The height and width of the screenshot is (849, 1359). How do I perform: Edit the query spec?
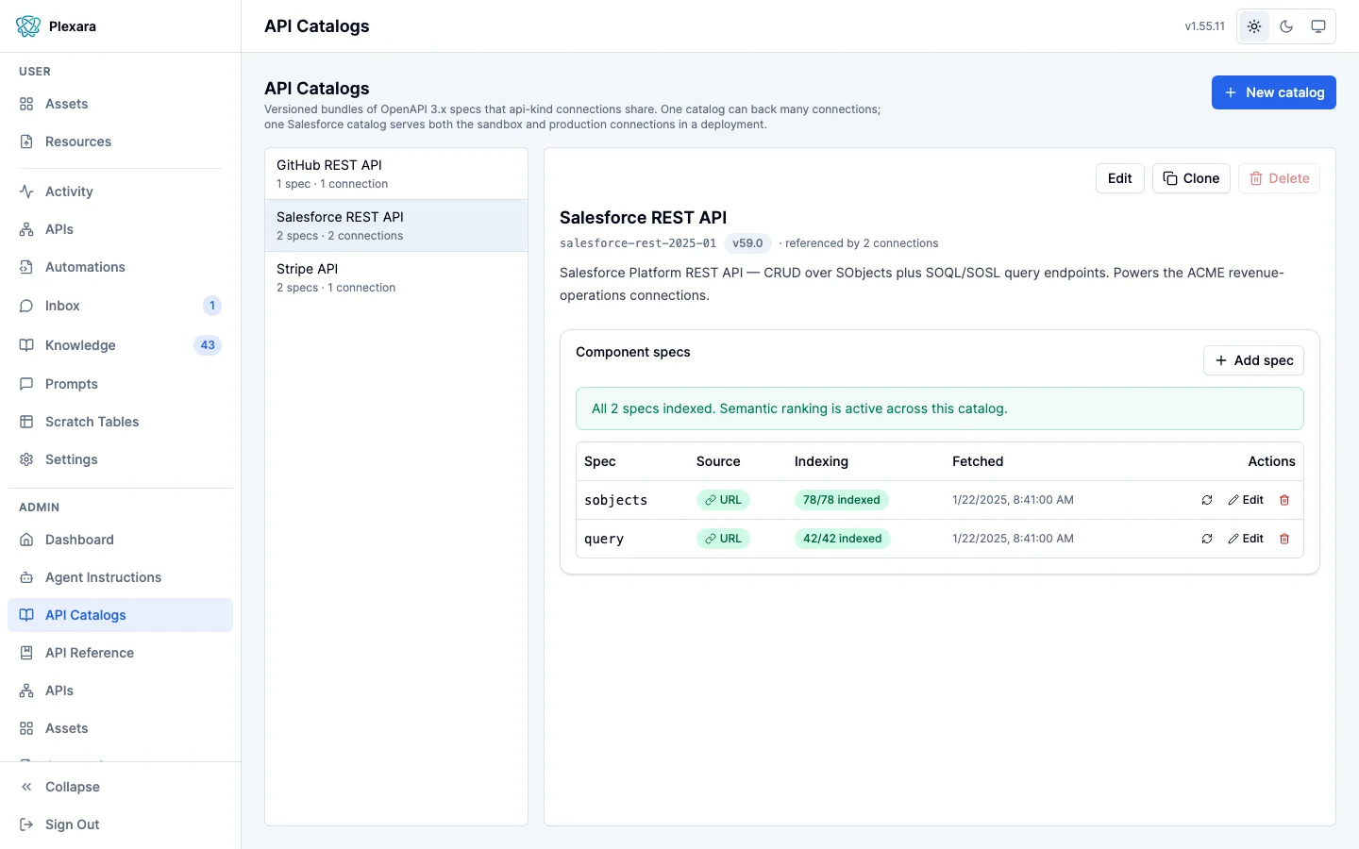click(1246, 539)
